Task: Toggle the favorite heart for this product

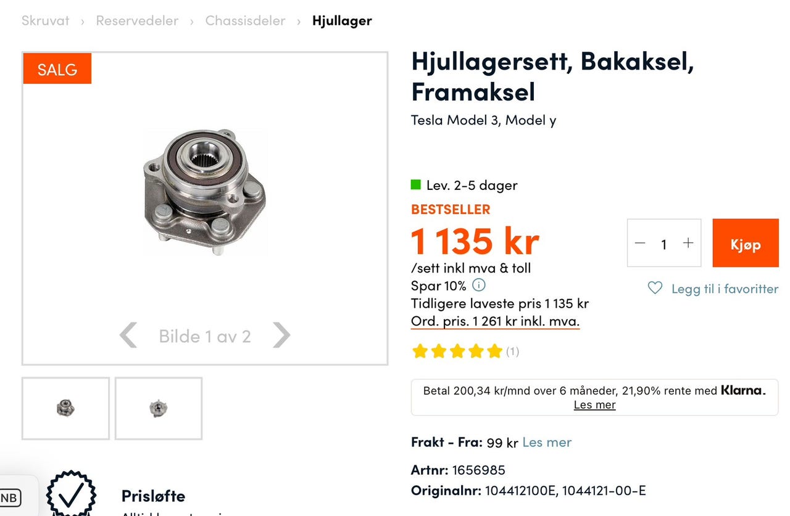Action: pyautogui.click(x=654, y=289)
